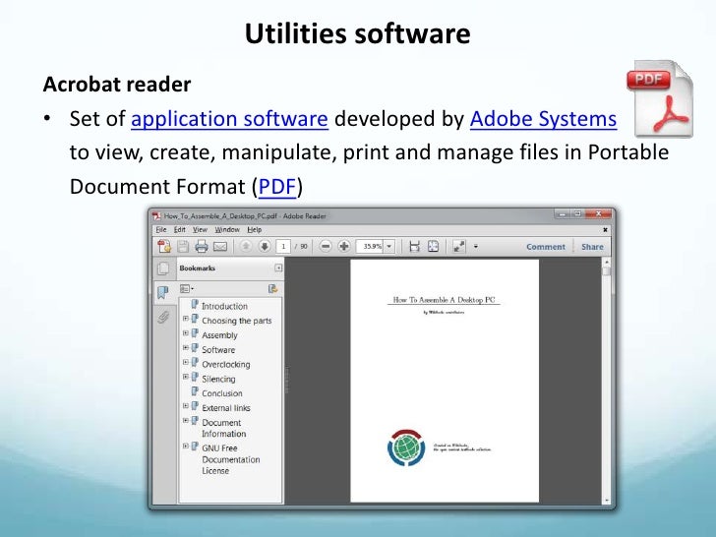
Task: Open the Help menu
Action: (255, 230)
